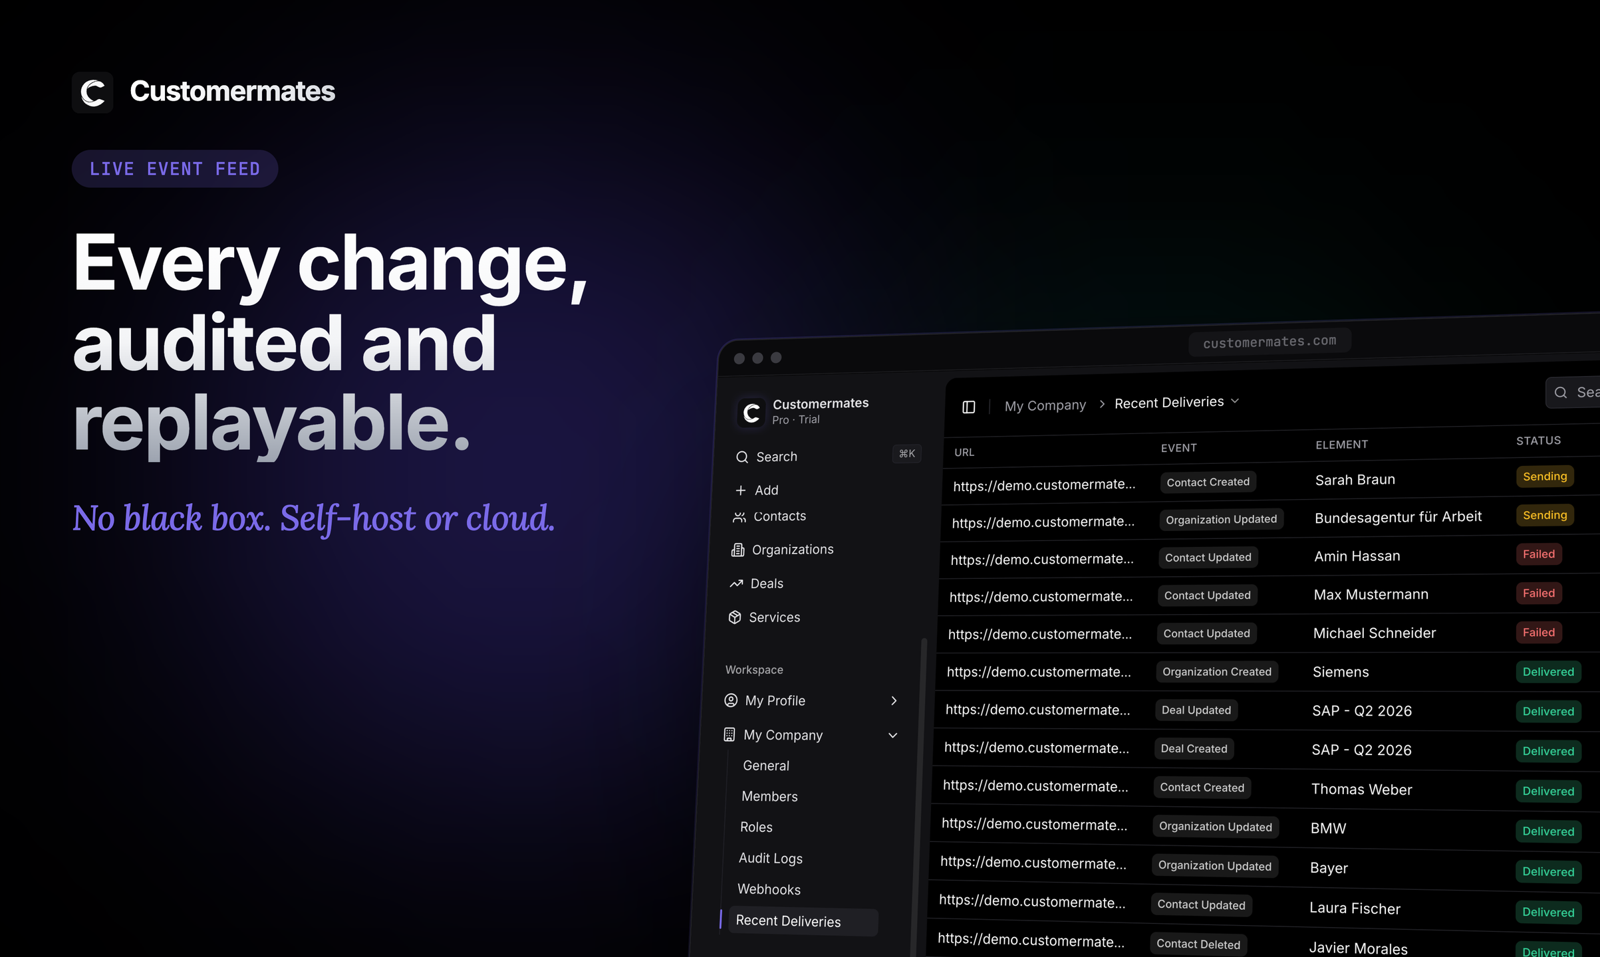Click Sarah Braun in element column
Screen dimensions: 1600x957
pos(1355,480)
